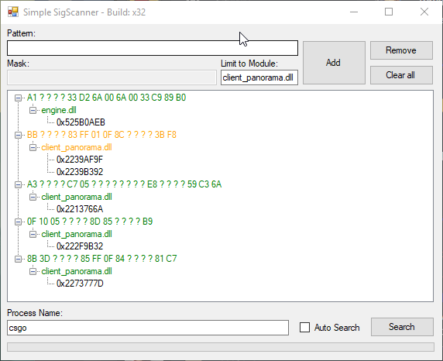Collapse the 8B 3D pattern node
The width and height of the screenshot is (443, 361).
coord(18,259)
